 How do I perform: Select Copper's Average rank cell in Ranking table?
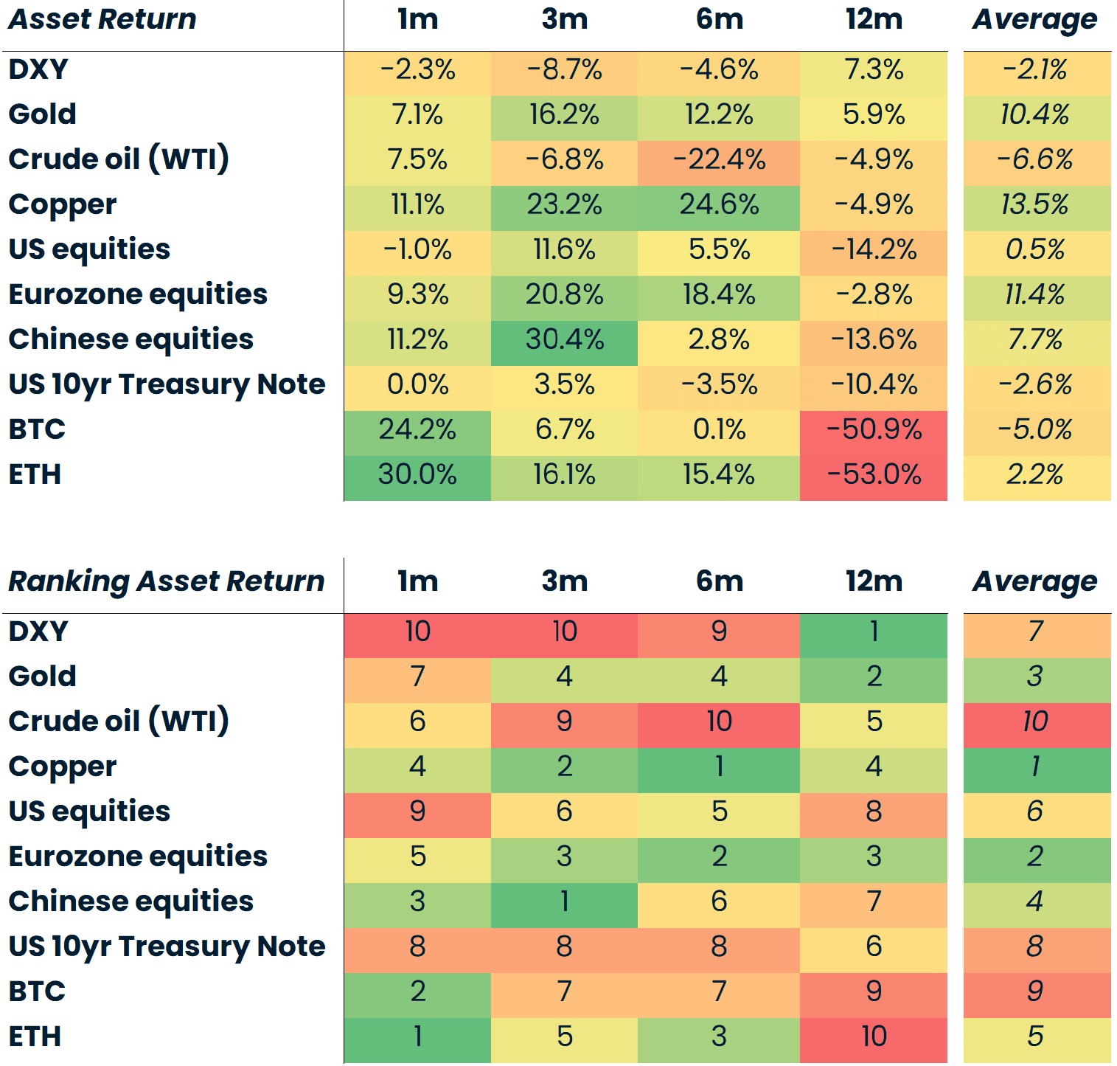[1035, 766]
